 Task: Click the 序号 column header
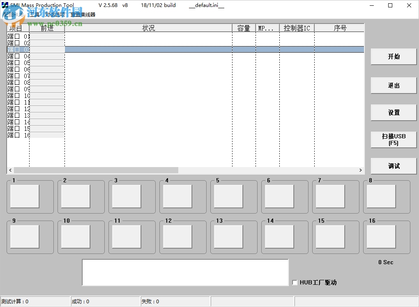pyautogui.click(x=339, y=28)
